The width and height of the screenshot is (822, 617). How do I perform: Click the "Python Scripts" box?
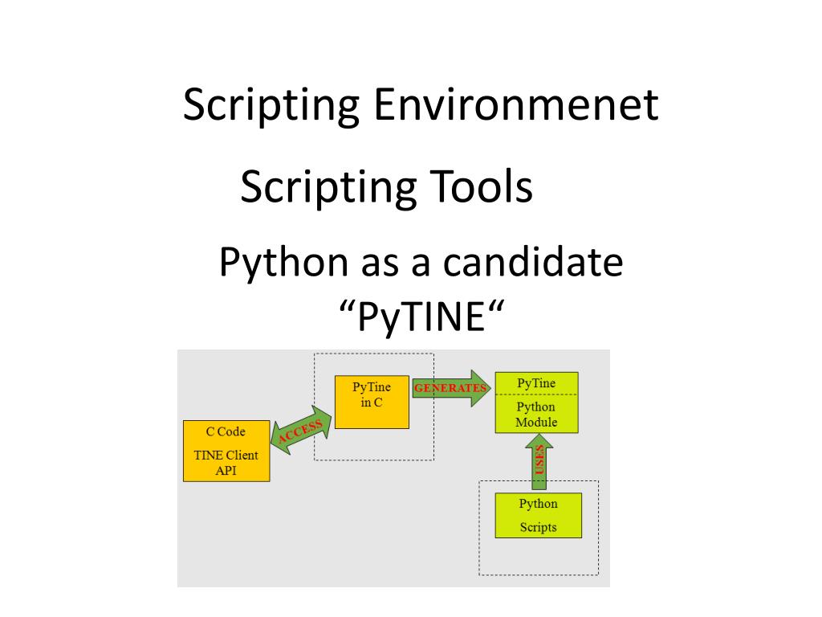click(x=539, y=515)
